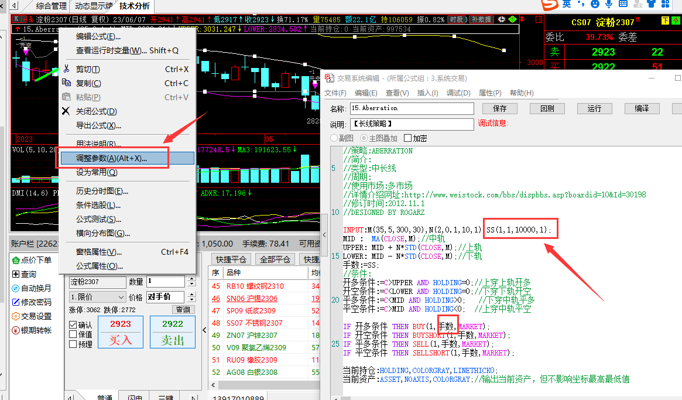Viewport: 682px width, 400px height.
Task: Click the clock icon in chart header
Action: [x=502, y=19]
